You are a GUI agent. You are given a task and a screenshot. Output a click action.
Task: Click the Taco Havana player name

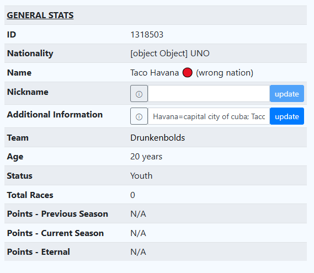click(155, 73)
